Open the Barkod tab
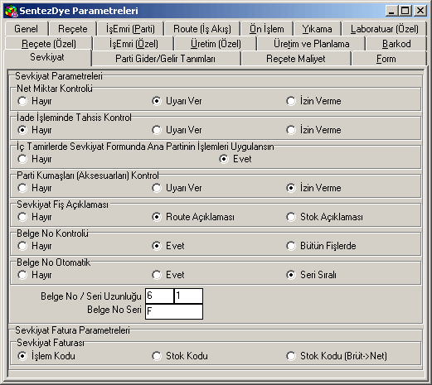 click(x=396, y=44)
